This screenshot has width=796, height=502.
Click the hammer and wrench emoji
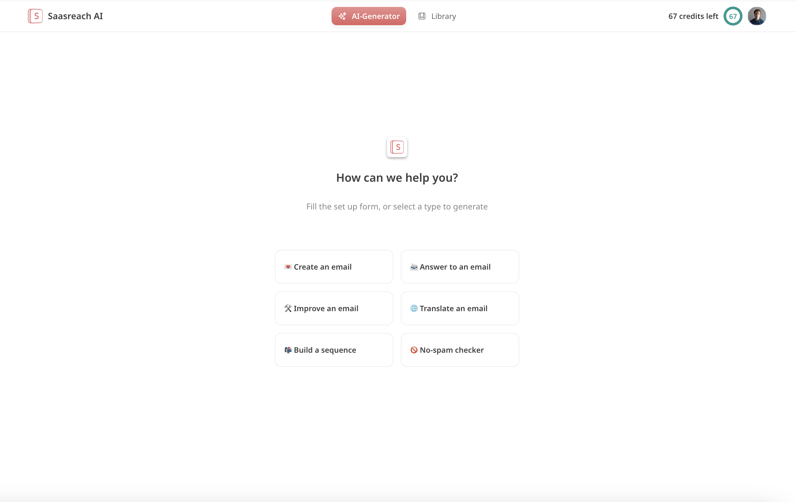(x=287, y=309)
